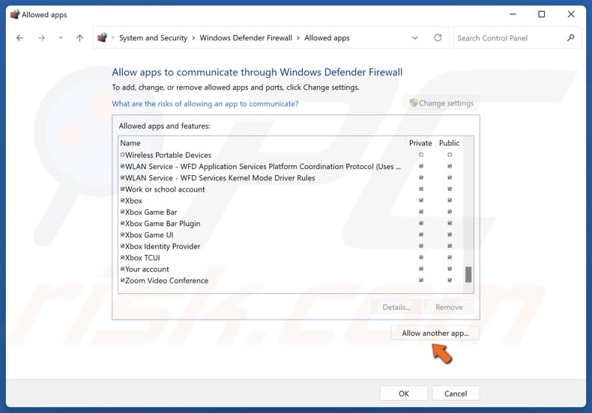The height and width of the screenshot is (413, 592).
Task: Click the Details button
Action: coord(396,307)
